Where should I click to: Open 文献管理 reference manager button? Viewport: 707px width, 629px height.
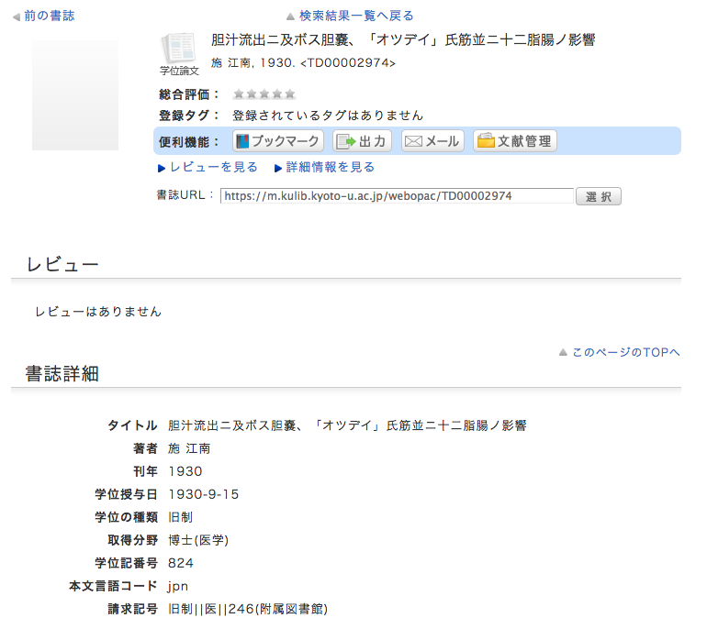point(514,141)
